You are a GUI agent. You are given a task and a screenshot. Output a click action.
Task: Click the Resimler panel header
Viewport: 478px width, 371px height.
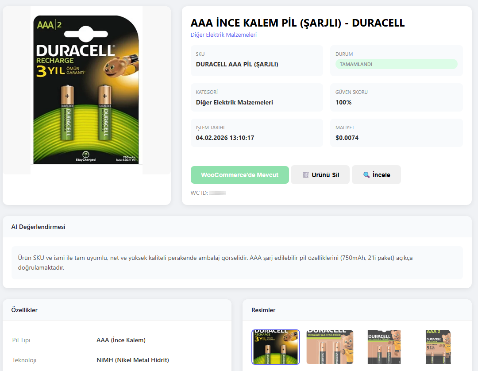tap(263, 310)
